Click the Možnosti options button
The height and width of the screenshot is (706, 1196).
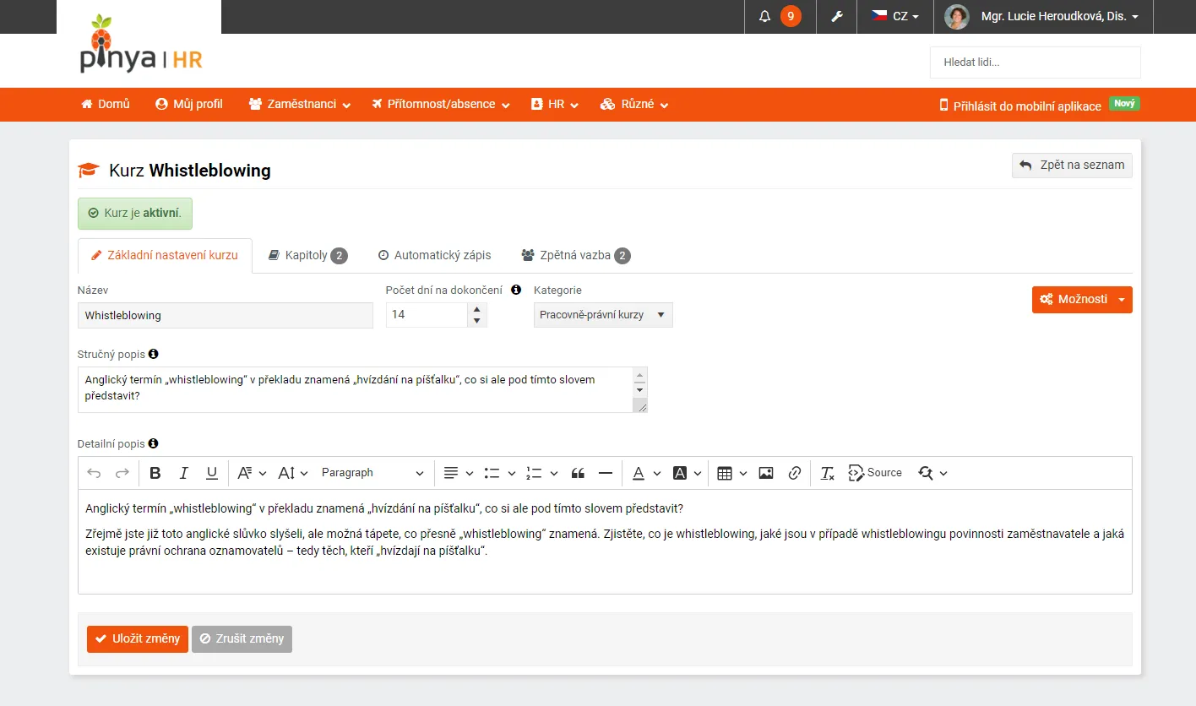[x=1082, y=299]
